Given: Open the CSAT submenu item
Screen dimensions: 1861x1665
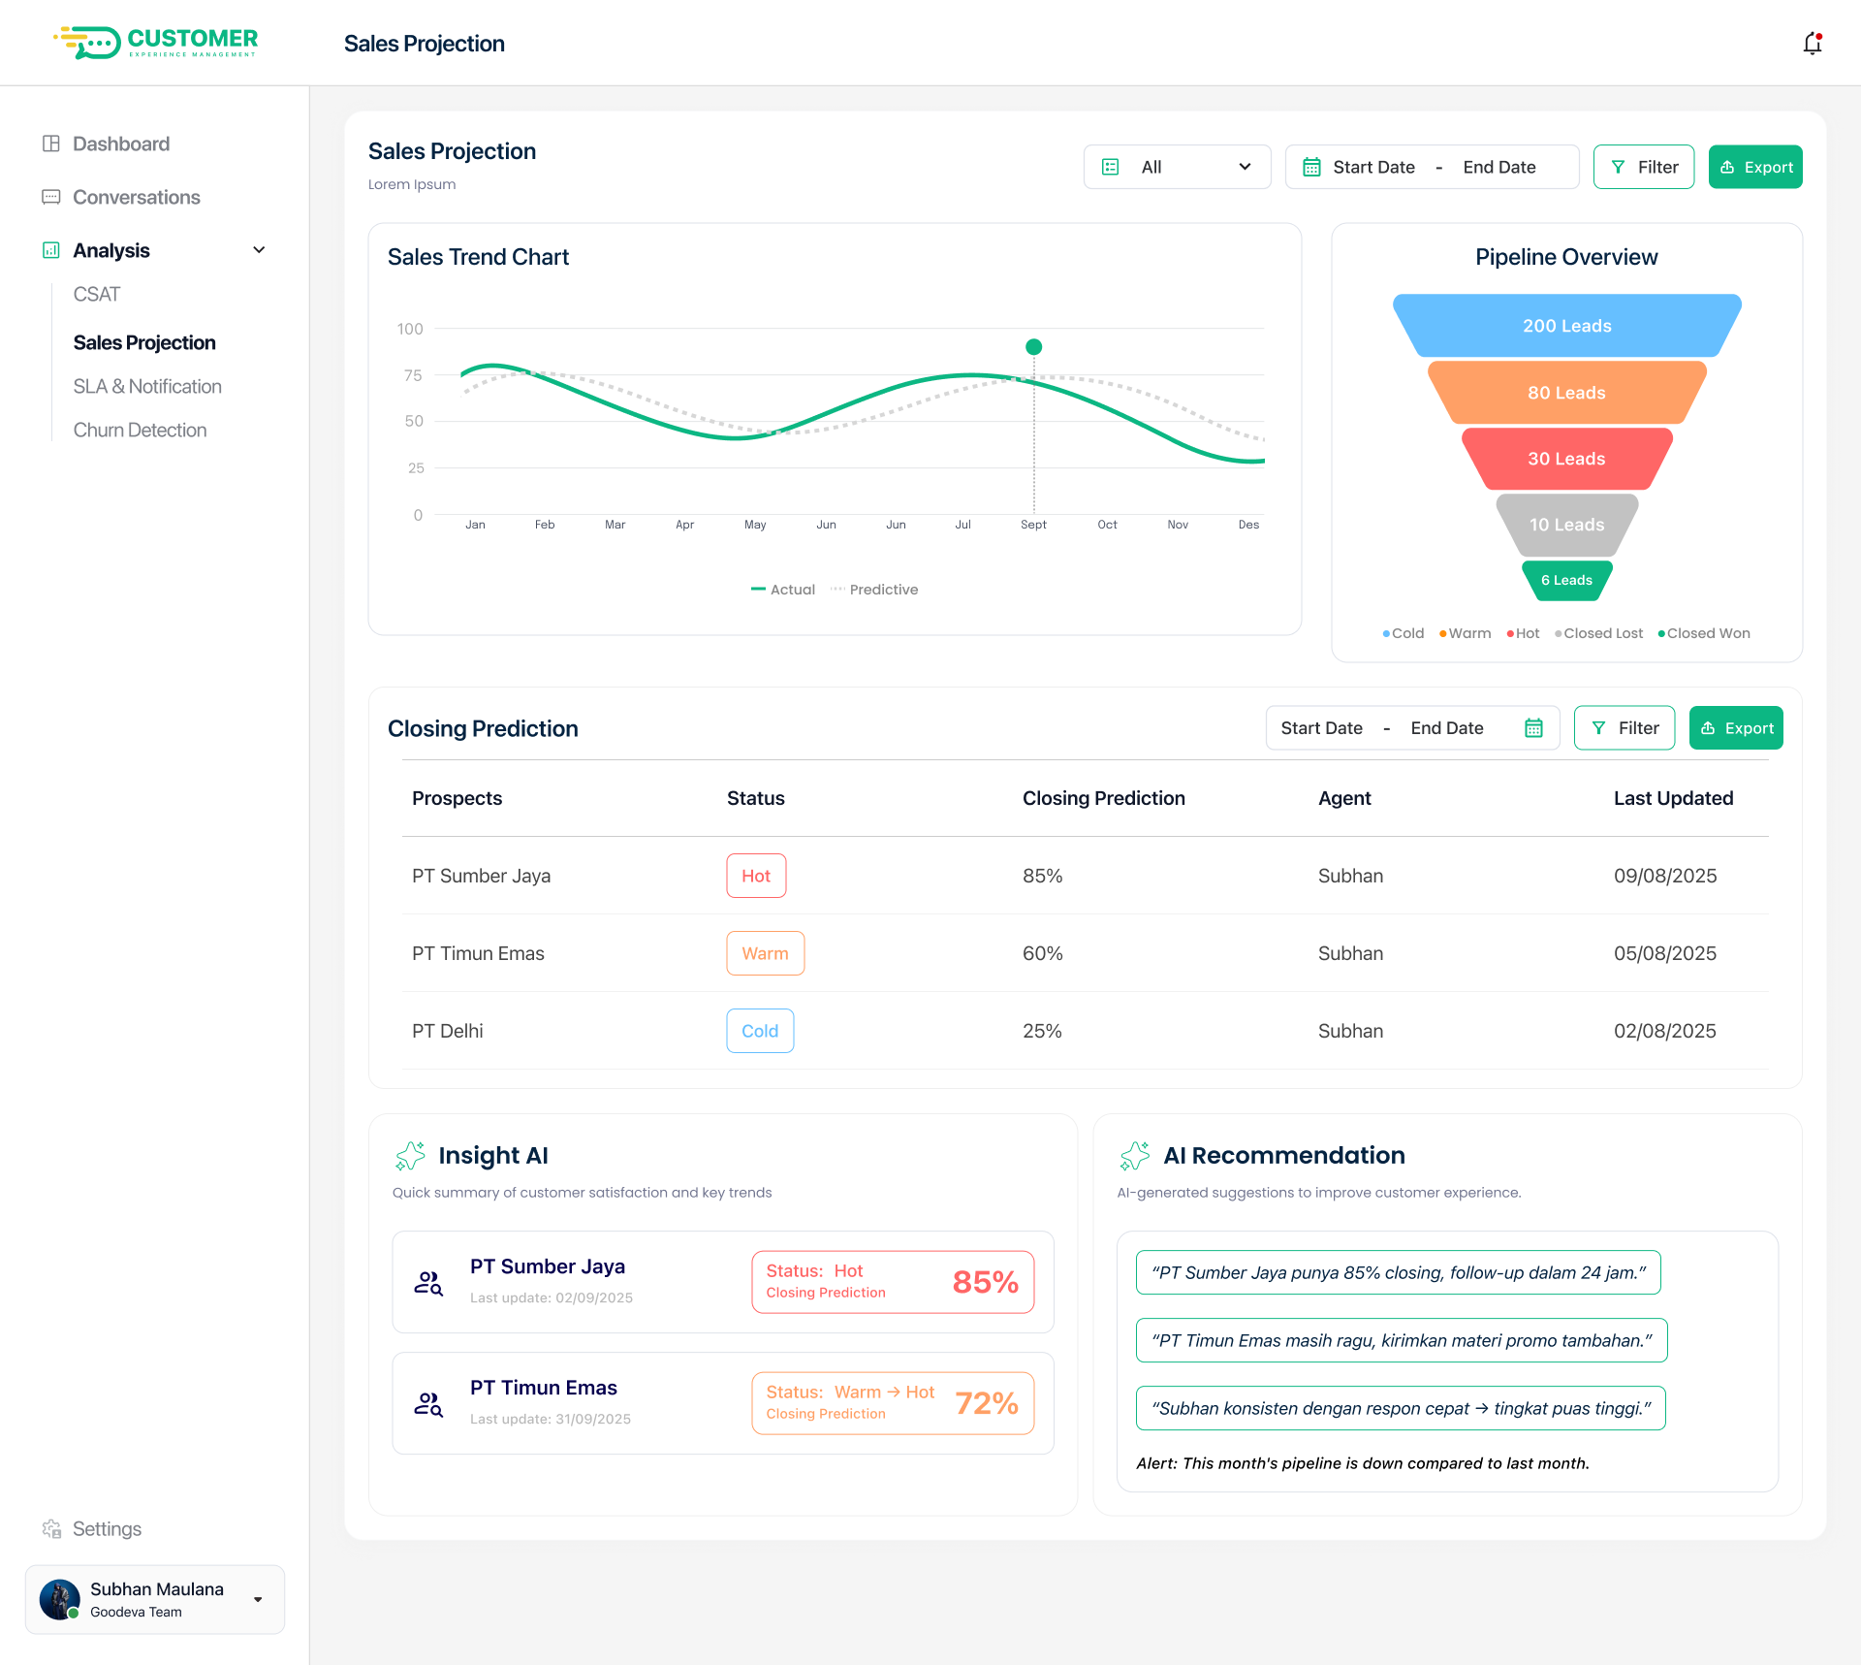Looking at the screenshot, I should [x=97, y=294].
